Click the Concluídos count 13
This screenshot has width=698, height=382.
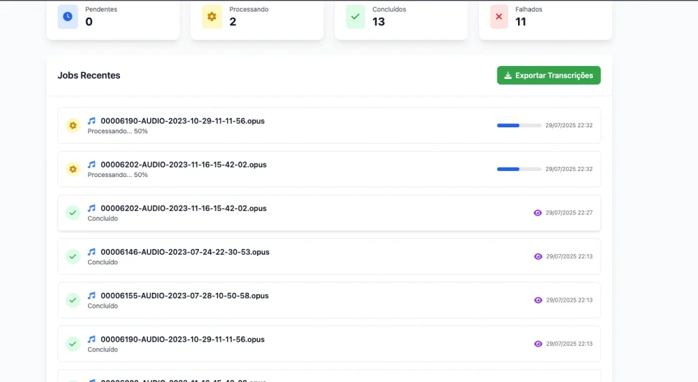coord(378,22)
